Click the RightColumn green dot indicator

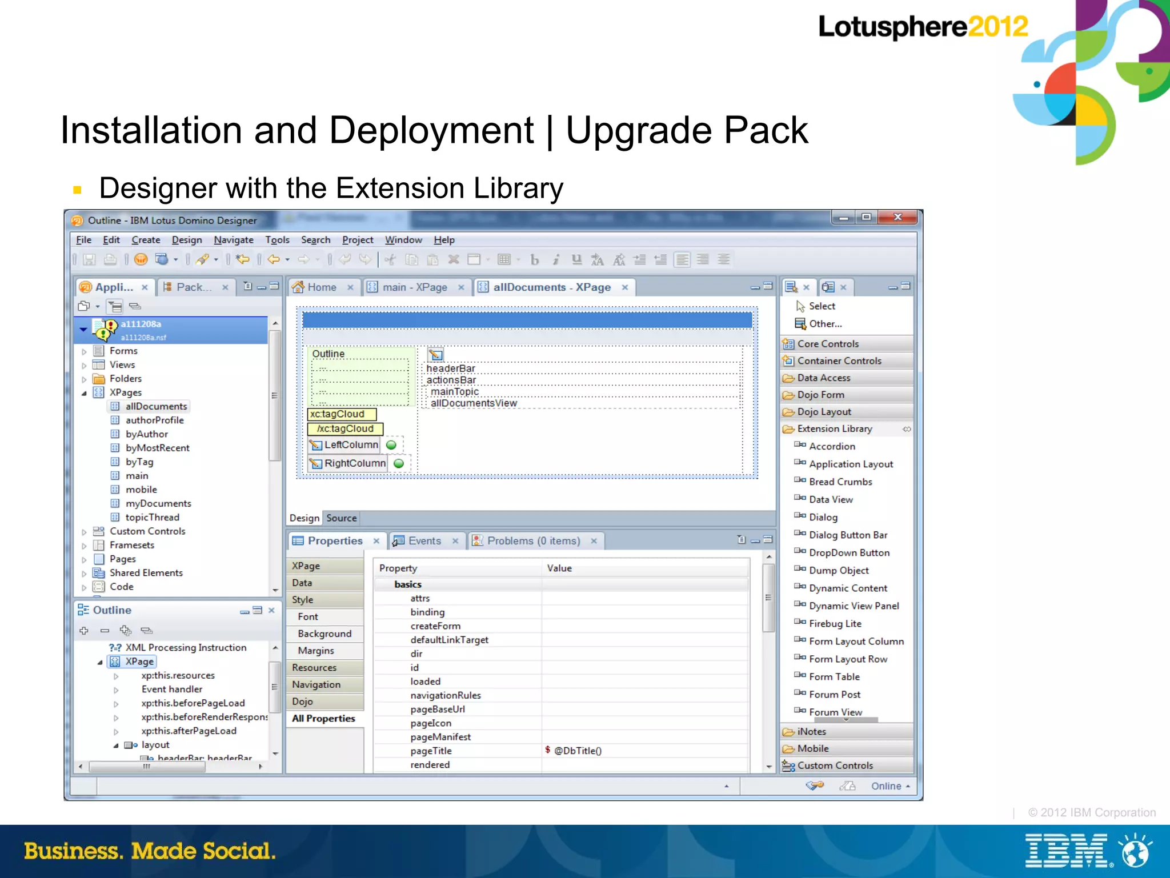pos(399,463)
